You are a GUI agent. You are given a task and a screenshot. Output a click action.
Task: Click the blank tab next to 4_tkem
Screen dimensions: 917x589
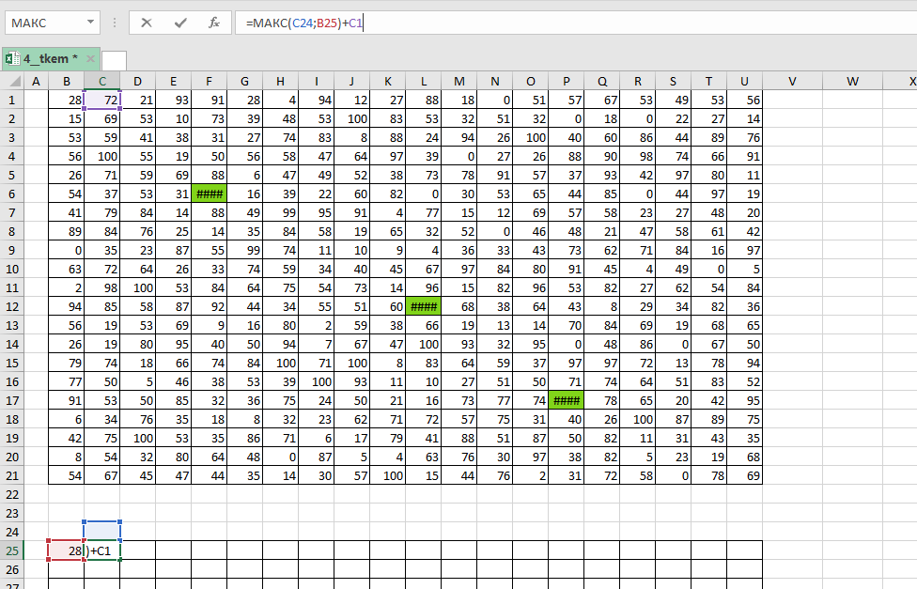[114, 60]
